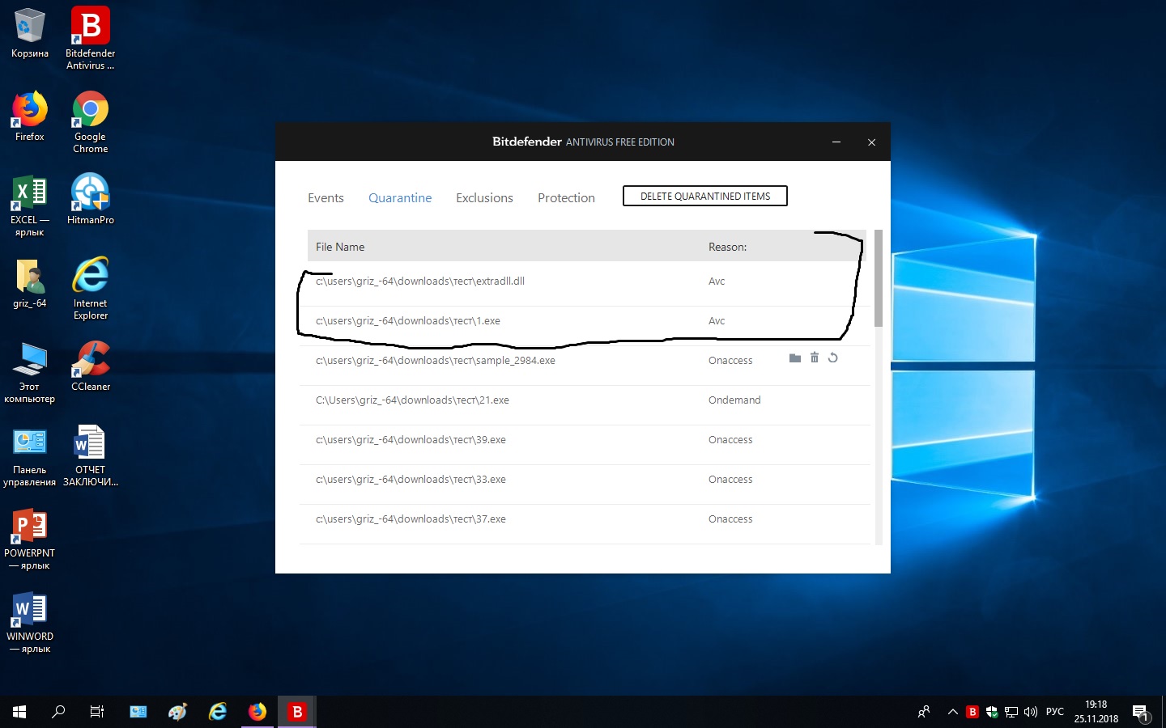The height and width of the screenshot is (728, 1166).
Task: Switch to the Exclusions tab
Action: (484, 198)
